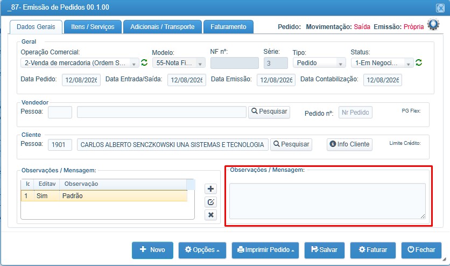Refresh the Status field options
450x266 pixels.
click(419, 62)
